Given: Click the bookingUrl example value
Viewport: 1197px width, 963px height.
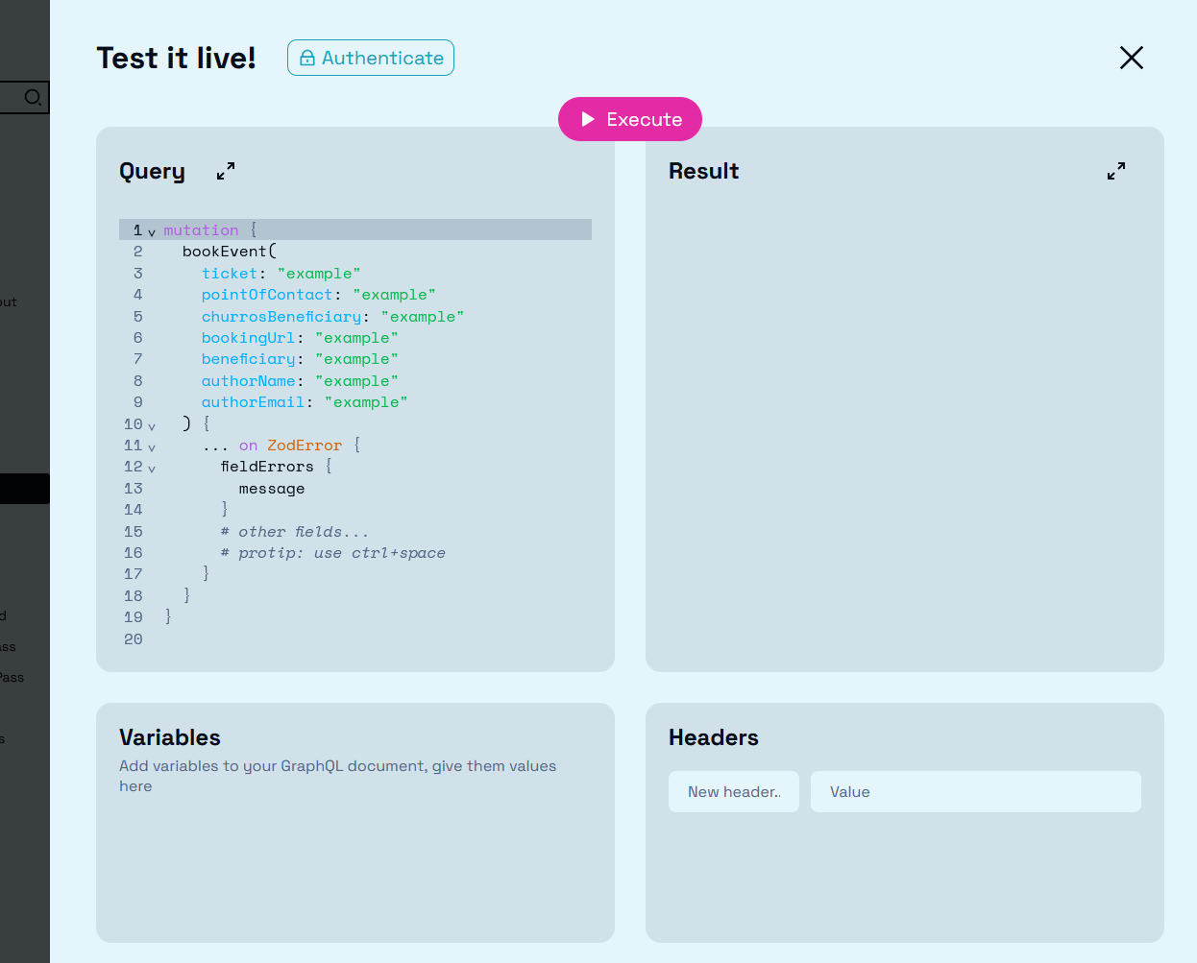Looking at the screenshot, I should tap(356, 338).
